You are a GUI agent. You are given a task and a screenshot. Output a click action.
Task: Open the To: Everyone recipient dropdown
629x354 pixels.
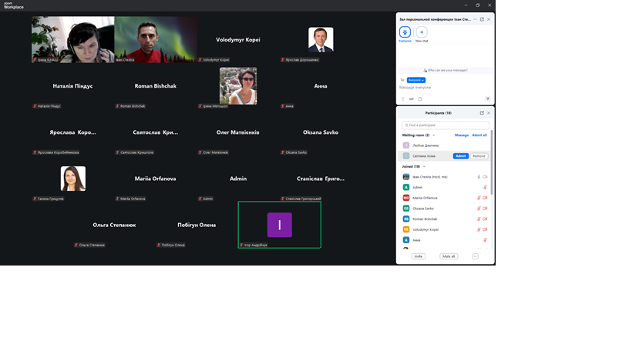(416, 80)
